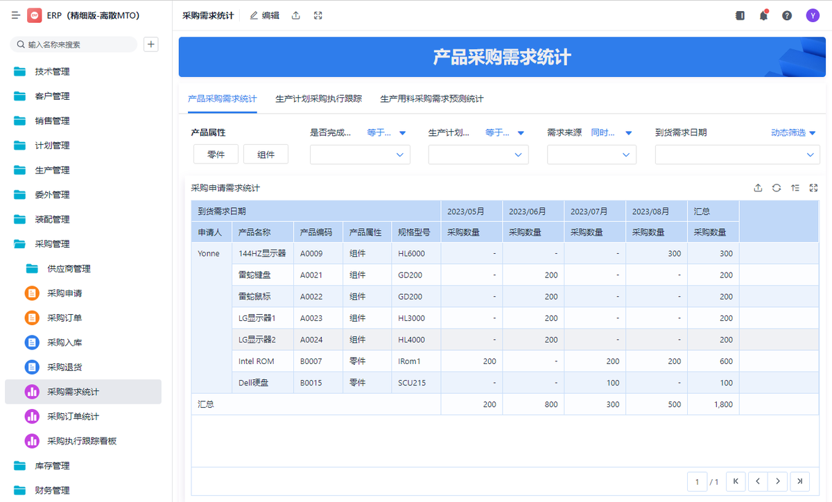The width and height of the screenshot is (832, 502).
Task: Open the 动态筛选 date filter option
Action: [x=793, y=132]
